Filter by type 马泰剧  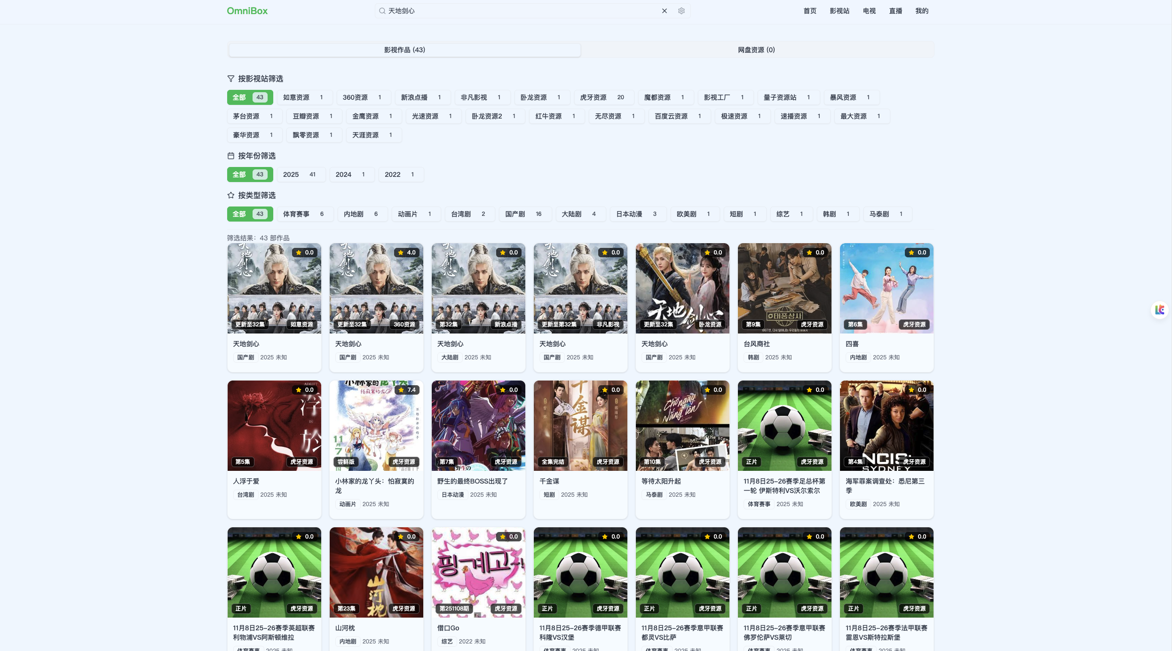pyautogui.click(x=887, y=214)
